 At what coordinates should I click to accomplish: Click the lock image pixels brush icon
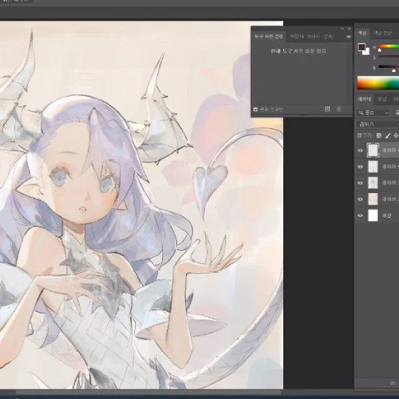click(388, 136)
